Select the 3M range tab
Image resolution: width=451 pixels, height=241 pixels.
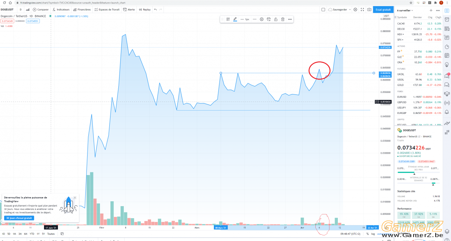(20, 234)
